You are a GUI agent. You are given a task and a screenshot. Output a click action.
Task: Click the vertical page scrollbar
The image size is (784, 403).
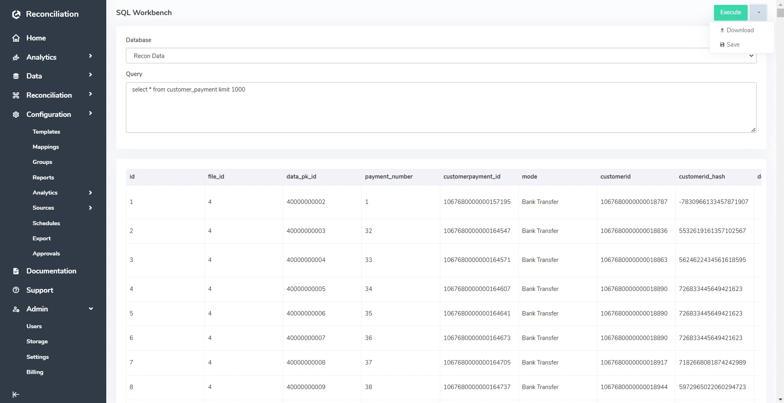(x=780, y=12)
